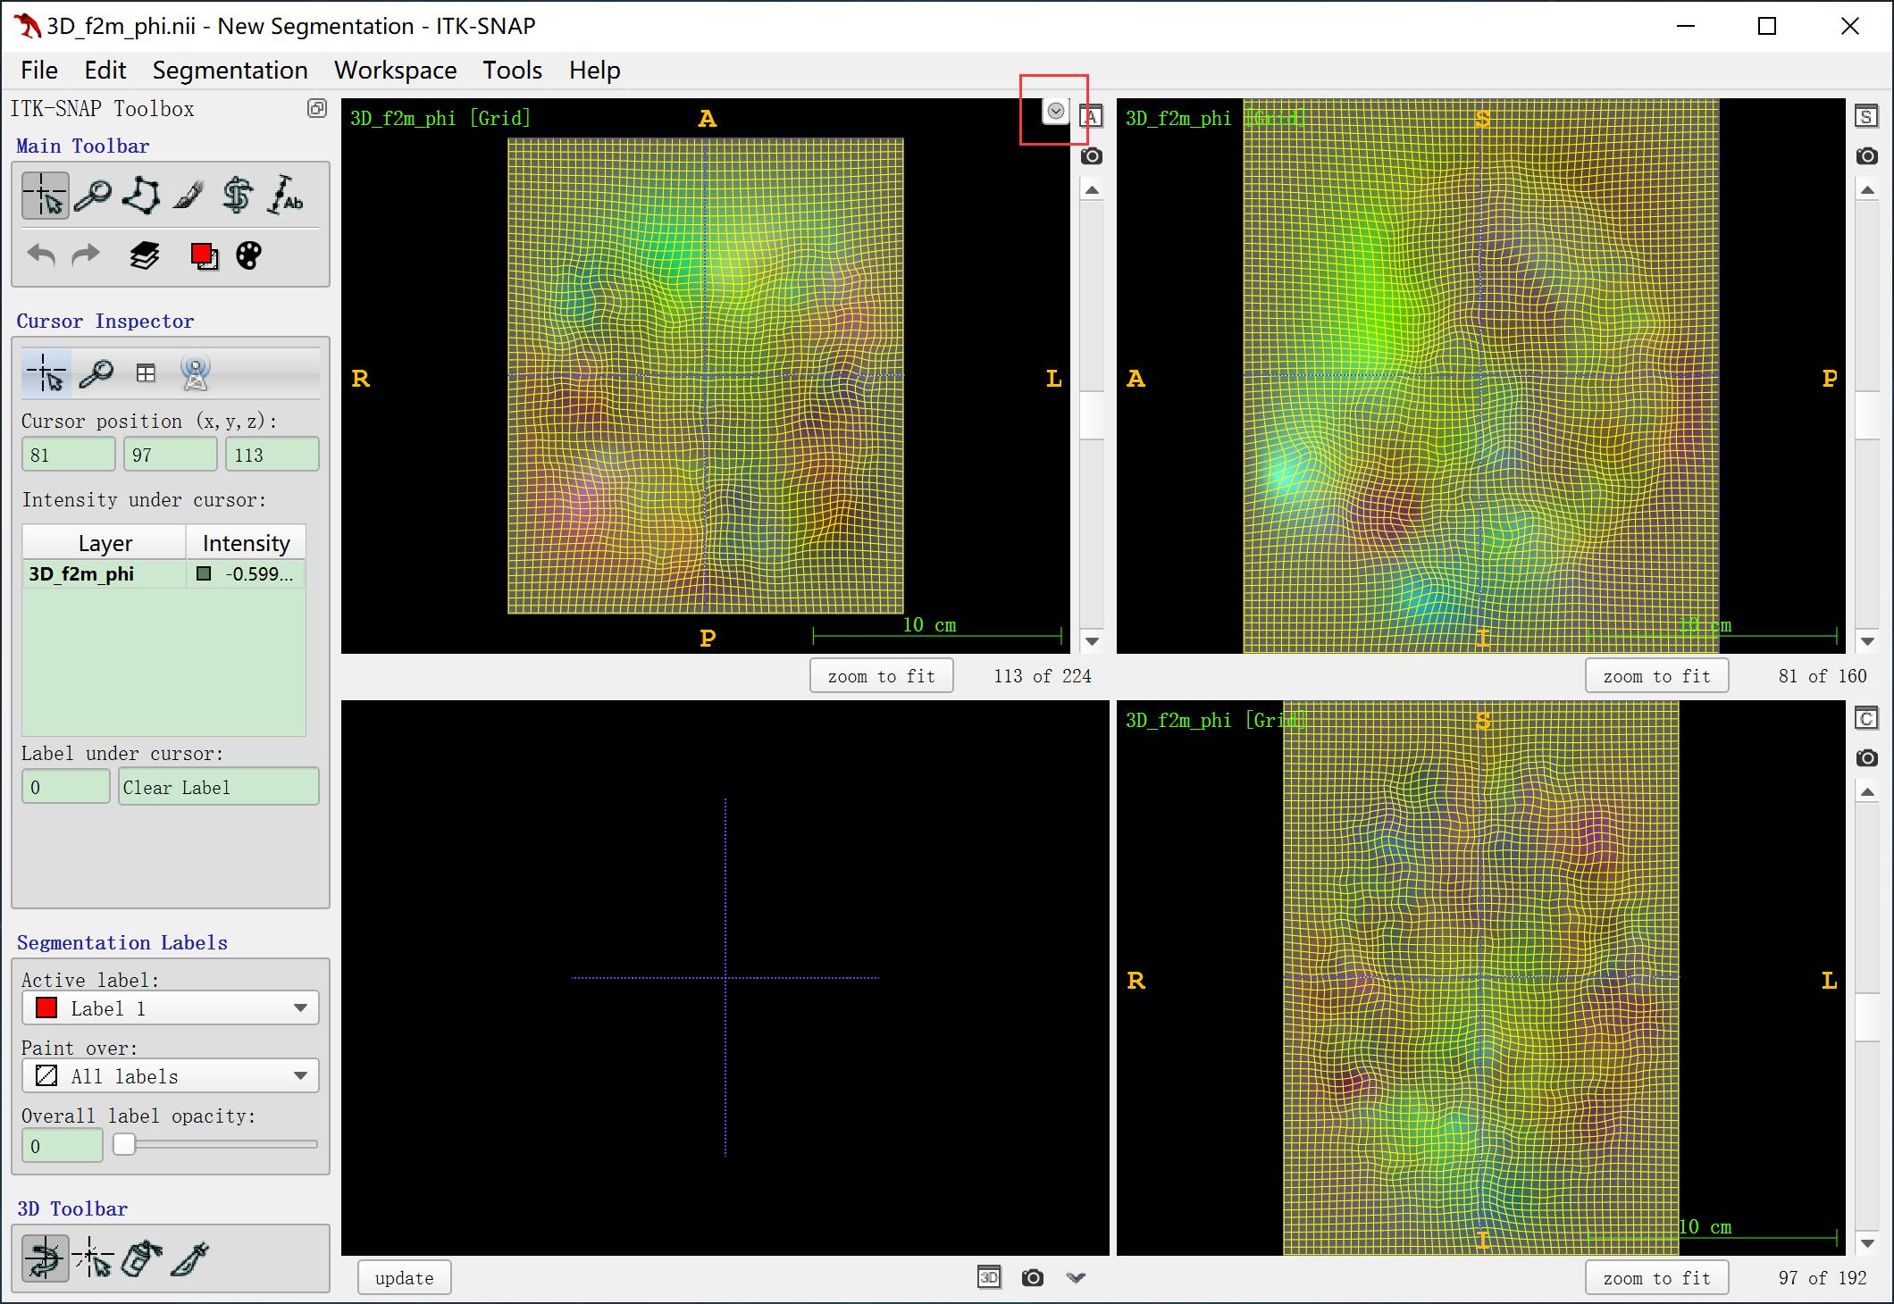Open the Active label dropdown
Screen dimensions: 1894x1304
[x=170, y=1008]
